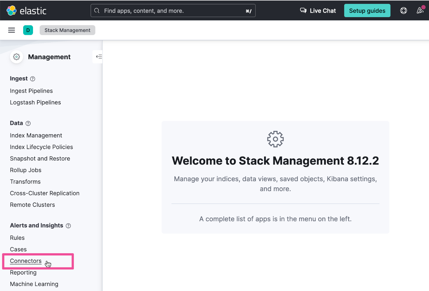Click the Stack Management breadcrumb
Screen dimensions: 429x291
(67, 30)
